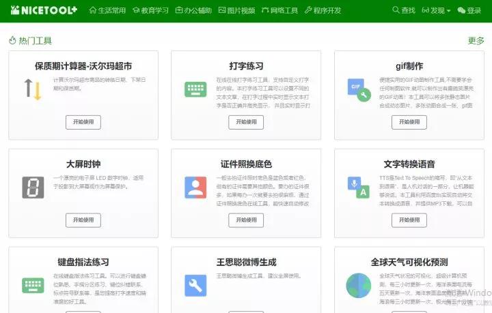Click the picture icon before 图片视频
Viewport: 492px width, 313px height.
coord(222,10)
